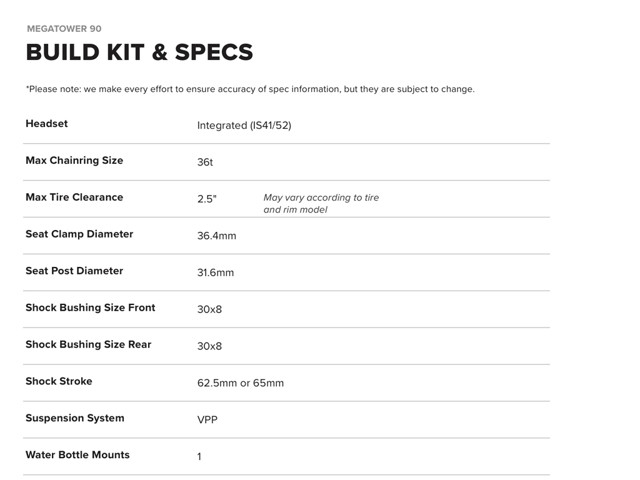
Task: Click the VPP suspension value
Action: pos(207,420)
